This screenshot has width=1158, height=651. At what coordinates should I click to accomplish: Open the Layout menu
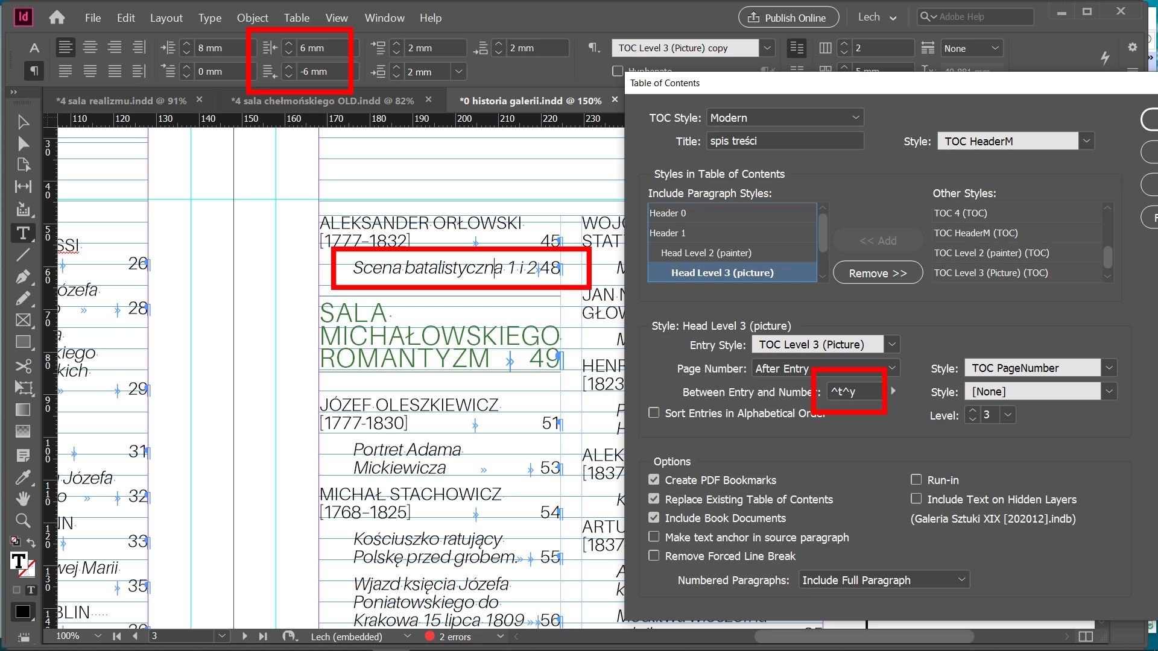(x=166, y=18)
